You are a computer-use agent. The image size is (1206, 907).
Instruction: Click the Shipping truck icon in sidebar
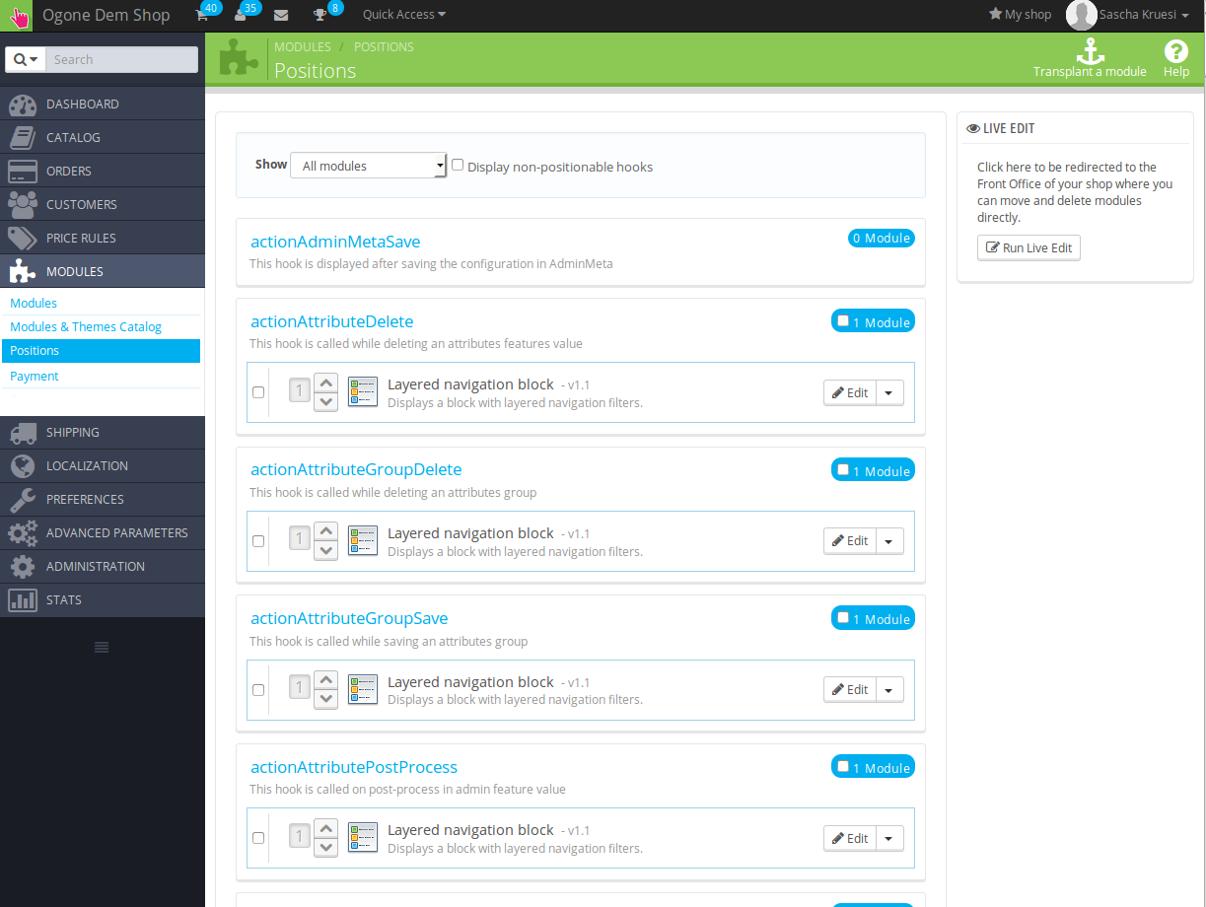[x=23, y=433]
